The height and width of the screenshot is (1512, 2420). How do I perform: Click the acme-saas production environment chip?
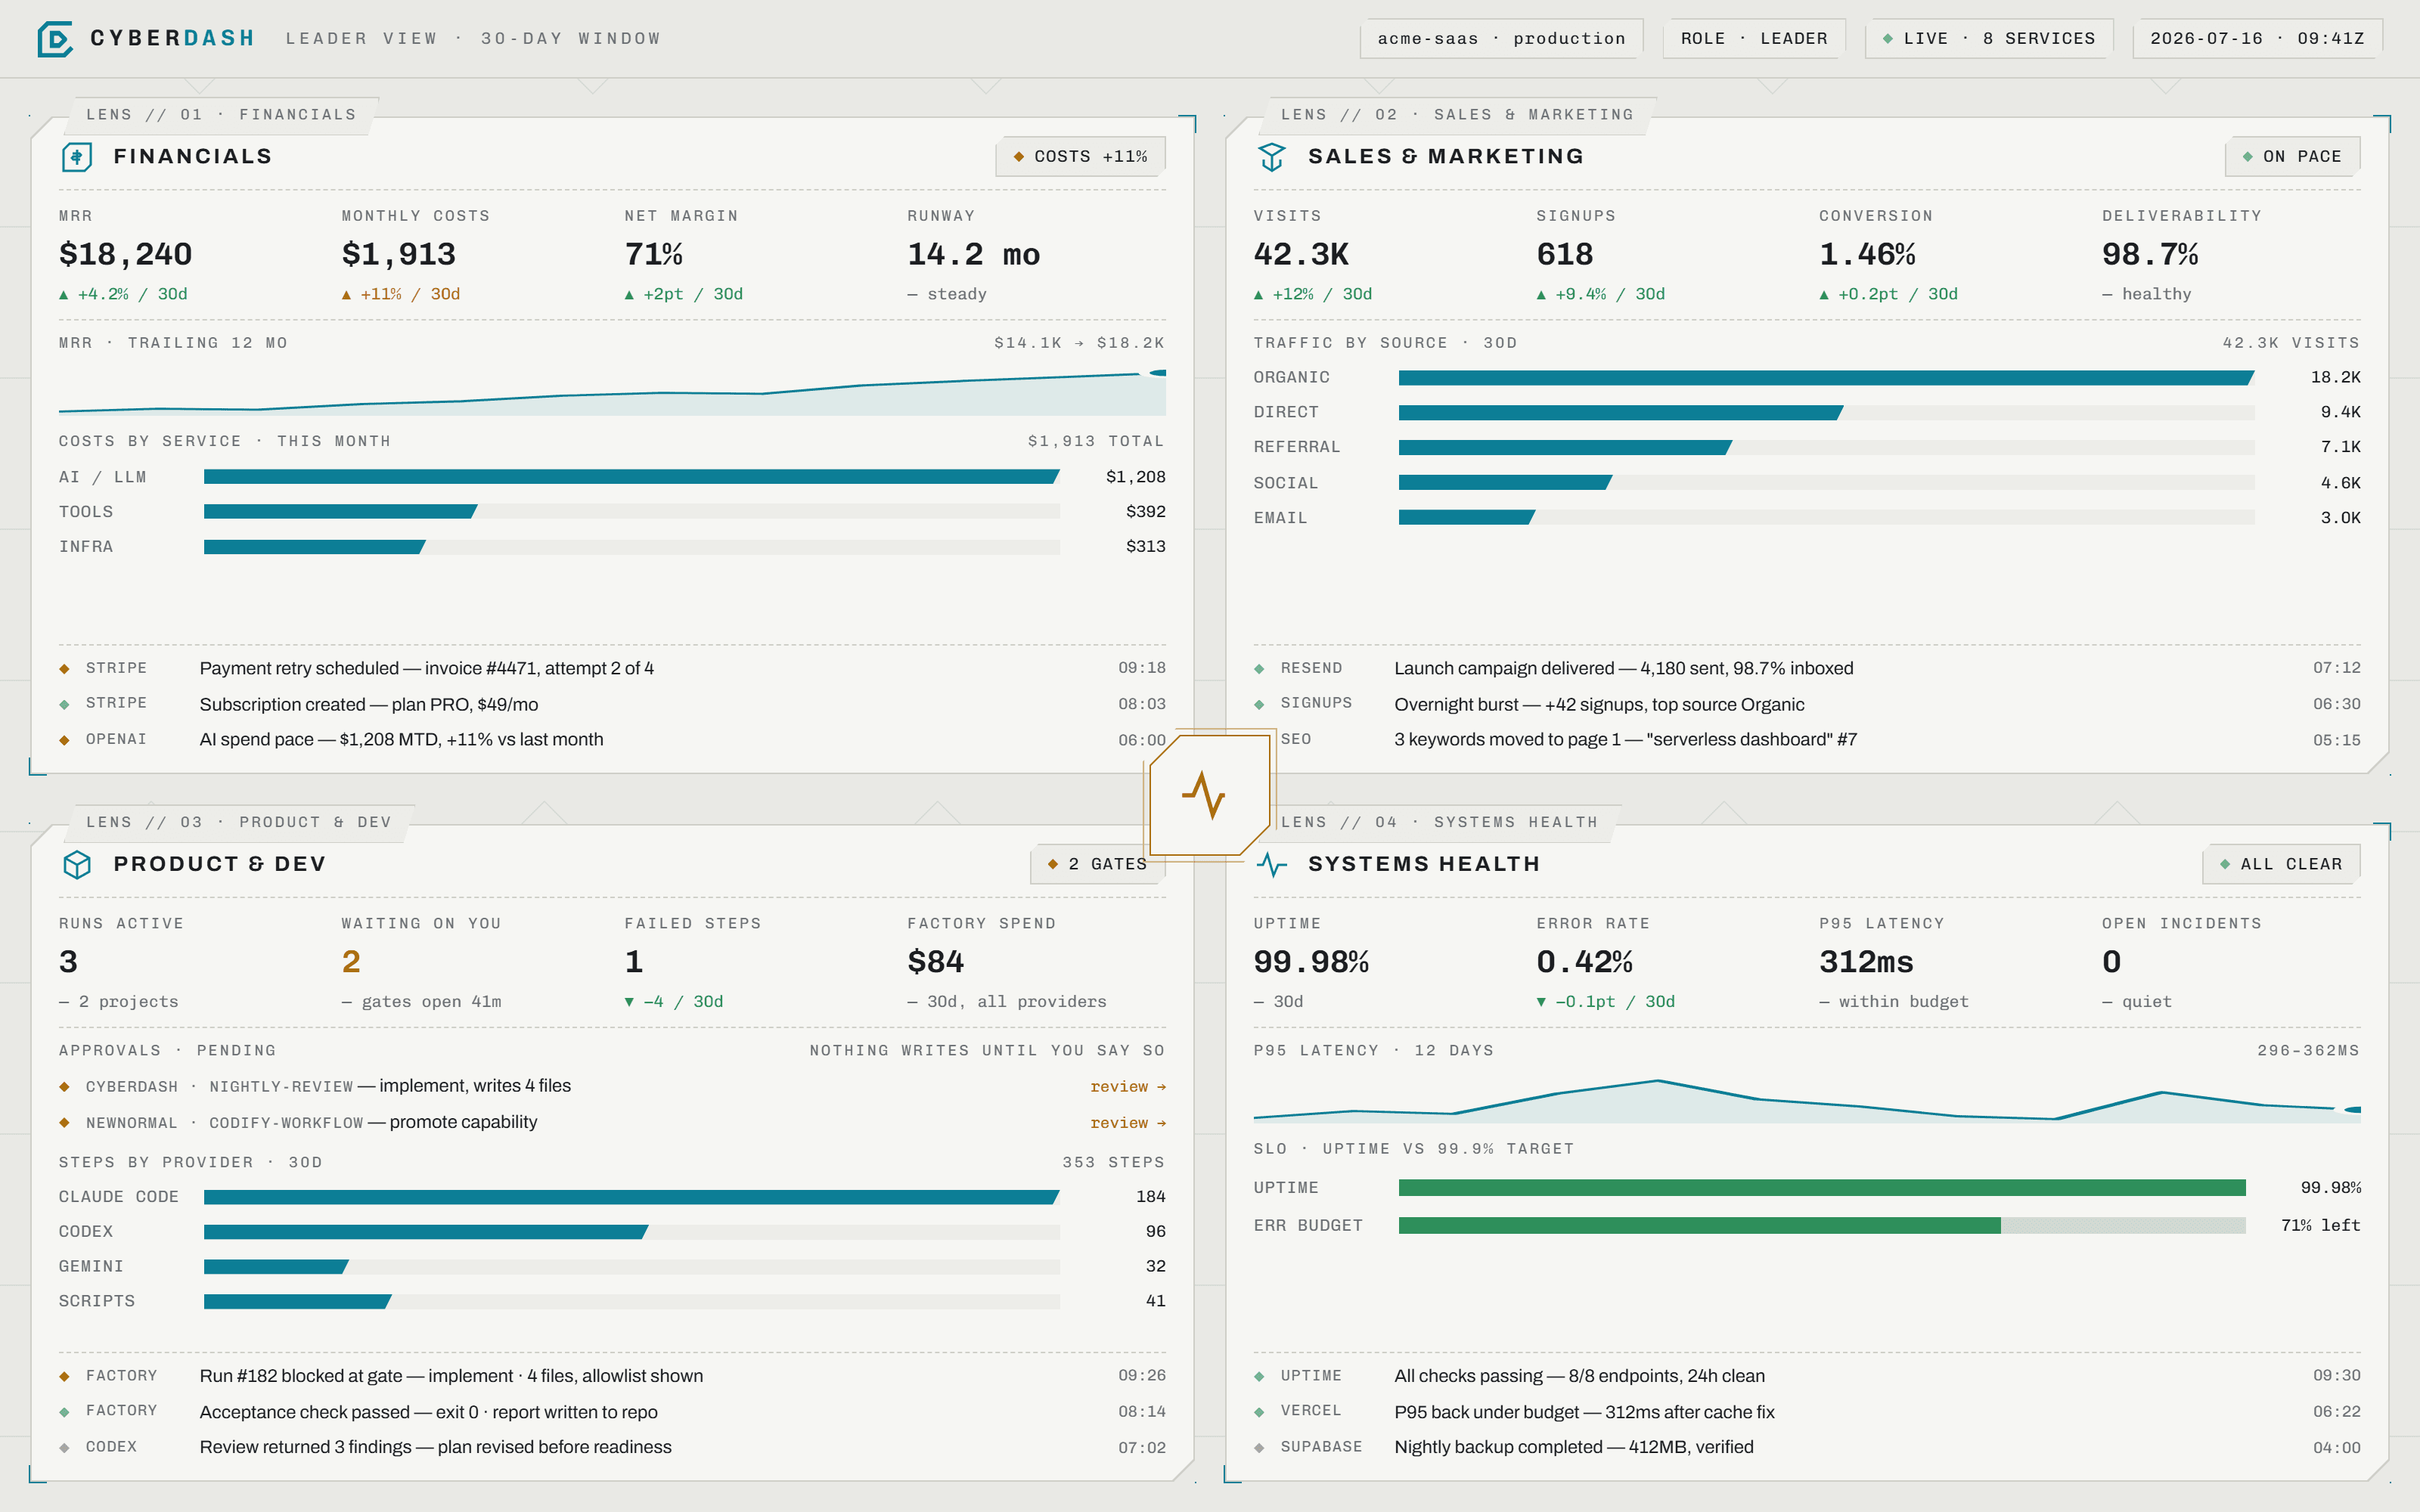point(1501,39)
